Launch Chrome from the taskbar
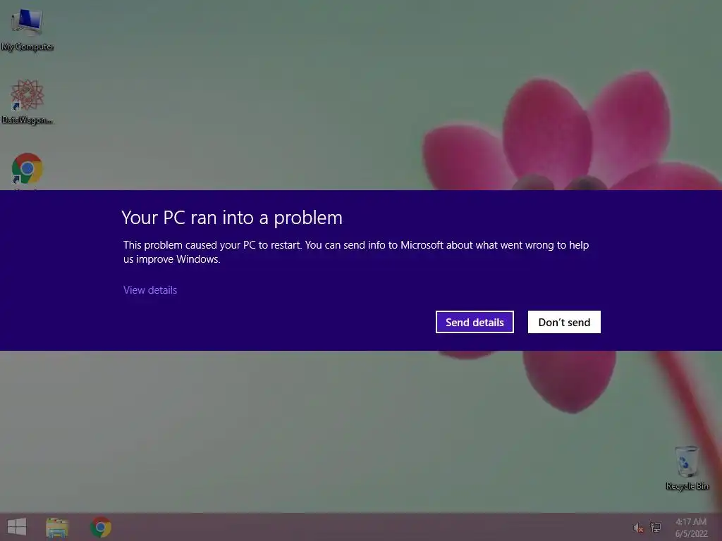Screen dimensions: 722x541 [x=101, y=527]
